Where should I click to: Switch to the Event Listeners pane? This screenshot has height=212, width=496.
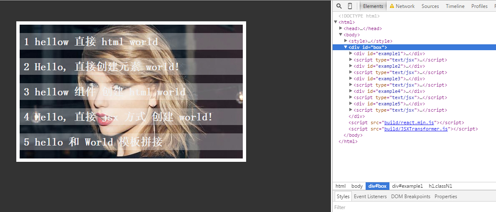point(370,197)
